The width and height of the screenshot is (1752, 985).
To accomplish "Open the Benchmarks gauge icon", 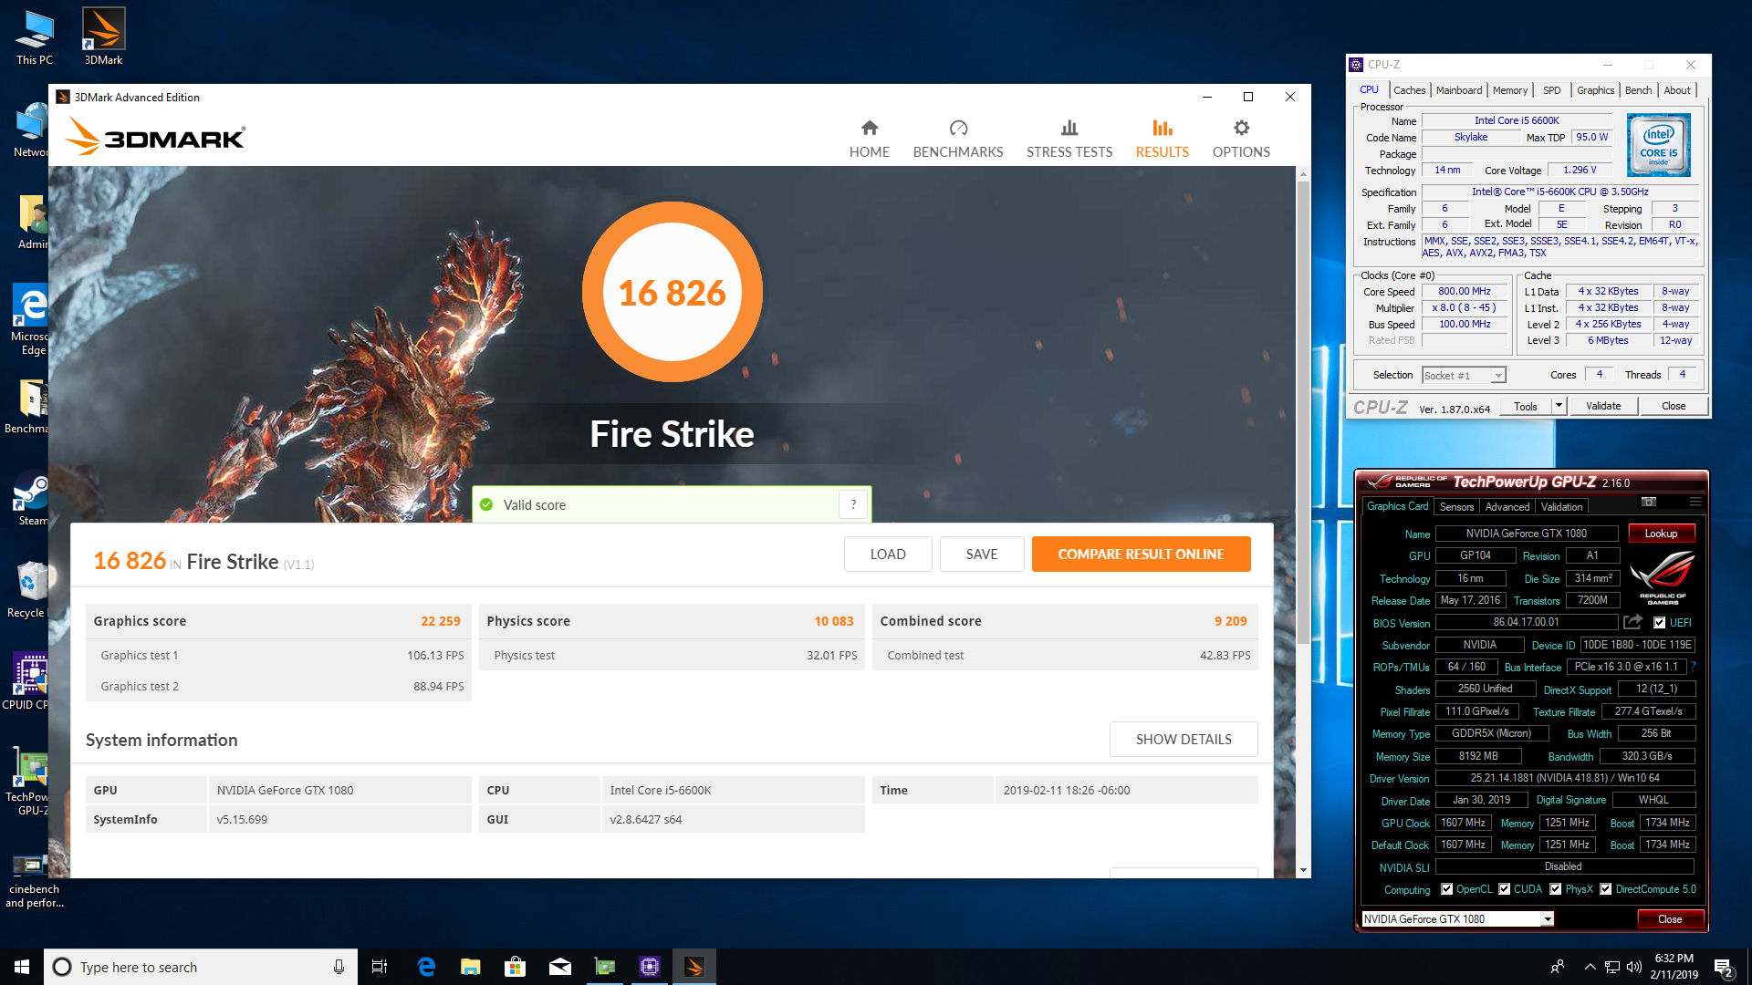I will tap(957, 129).
